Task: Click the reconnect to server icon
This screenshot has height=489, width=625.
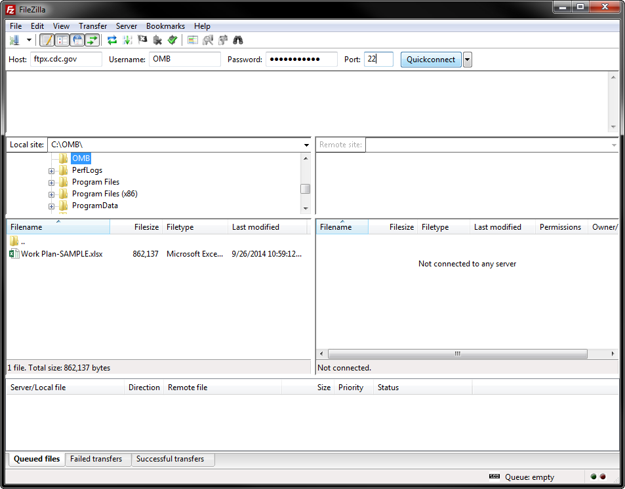Action: pyautogui.click(x=172, y=40)
